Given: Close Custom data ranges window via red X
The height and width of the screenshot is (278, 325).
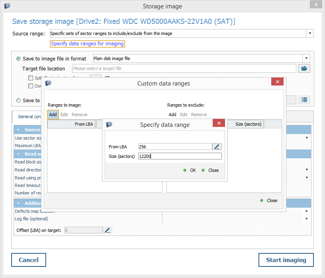Looking at the screenshot, I should pyautogui.click(x=277, y=82).
